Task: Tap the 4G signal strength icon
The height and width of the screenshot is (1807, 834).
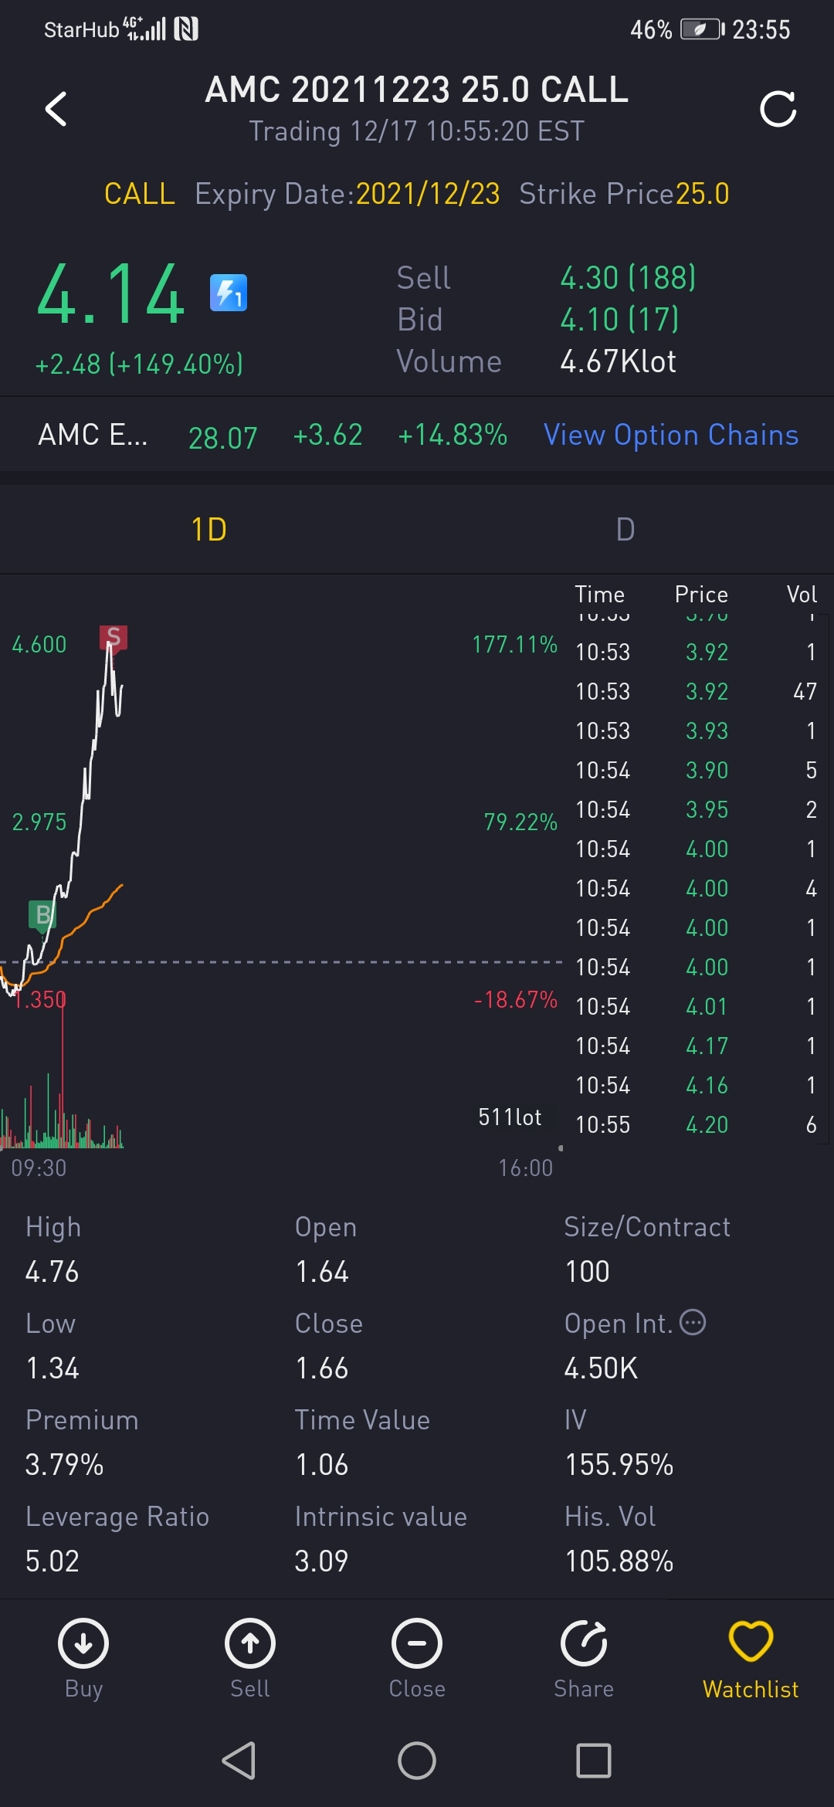Action: [x=145, y=29]
